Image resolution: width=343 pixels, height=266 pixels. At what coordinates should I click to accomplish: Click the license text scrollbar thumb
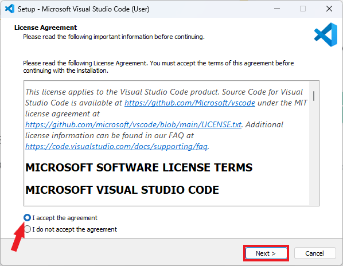coord(314,96)
